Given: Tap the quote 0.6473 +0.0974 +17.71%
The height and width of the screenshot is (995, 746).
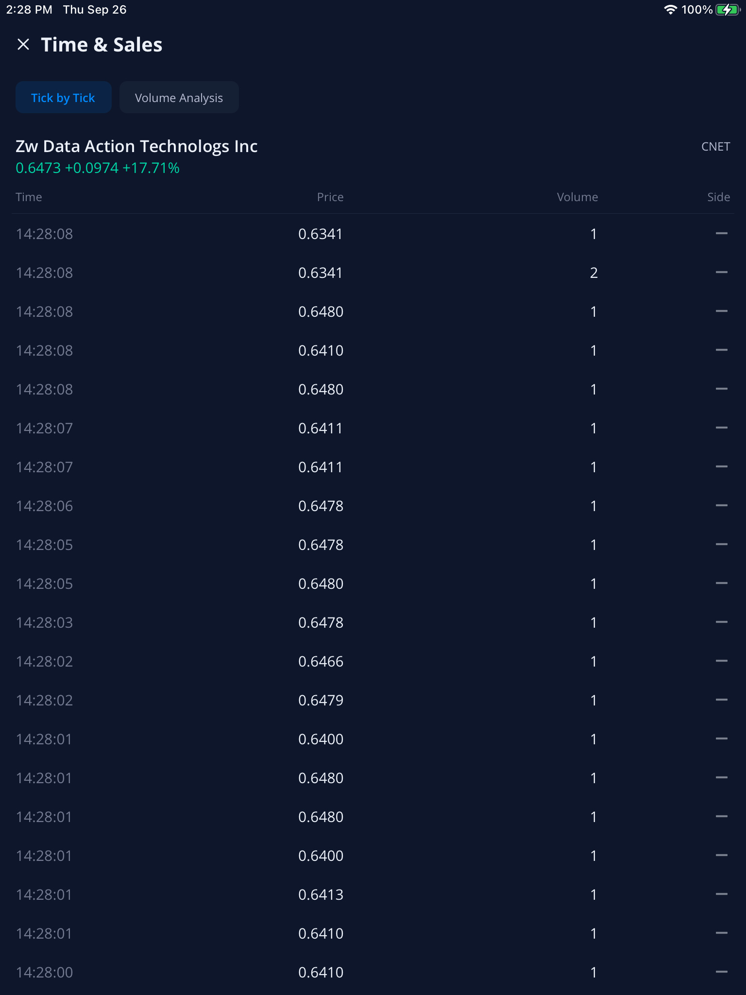Looking at the screenshot, I should [x=98, y=168].
